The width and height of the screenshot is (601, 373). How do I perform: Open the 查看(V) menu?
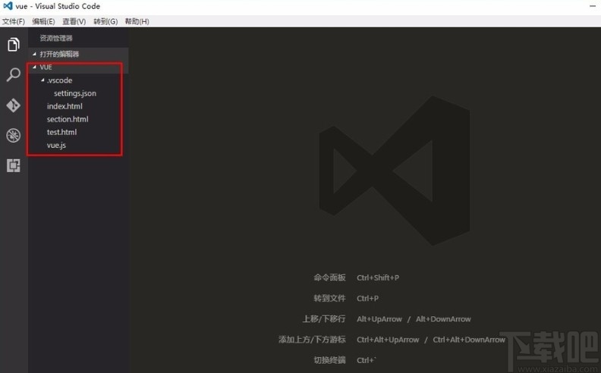tap(74, 21)
